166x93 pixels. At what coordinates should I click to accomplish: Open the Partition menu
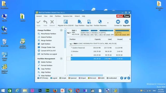(58, 16)
